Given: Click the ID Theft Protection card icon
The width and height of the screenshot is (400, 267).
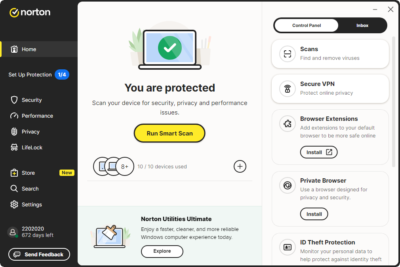Looking at the screenshot, I should (x=288, y=247).
